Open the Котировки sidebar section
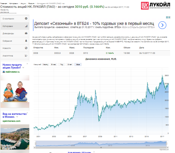175x153 pixels. [15, 26]
